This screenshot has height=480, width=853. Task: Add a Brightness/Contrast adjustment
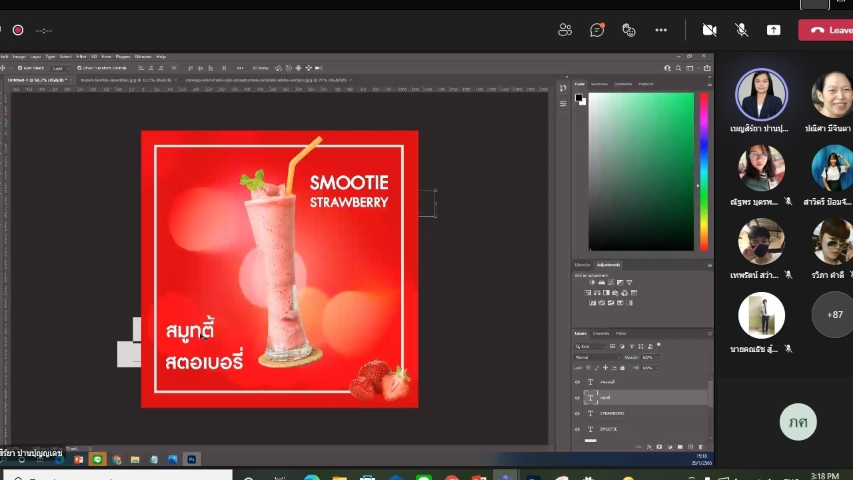pyautogui.click(x=592, y=283)
